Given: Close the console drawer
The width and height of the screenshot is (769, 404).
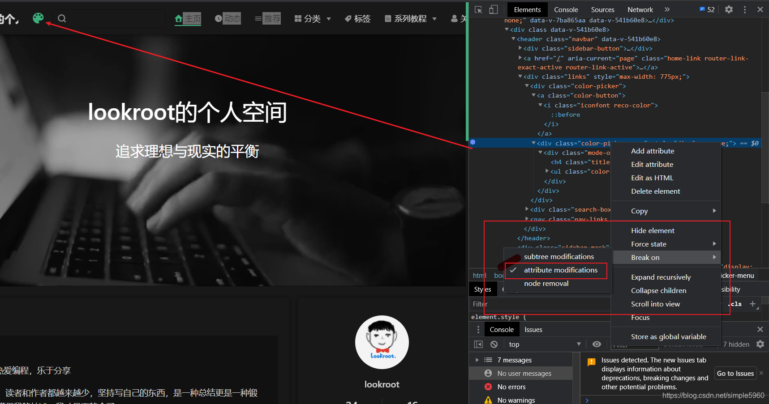Looking at the screenshot, I should point(760,329).
